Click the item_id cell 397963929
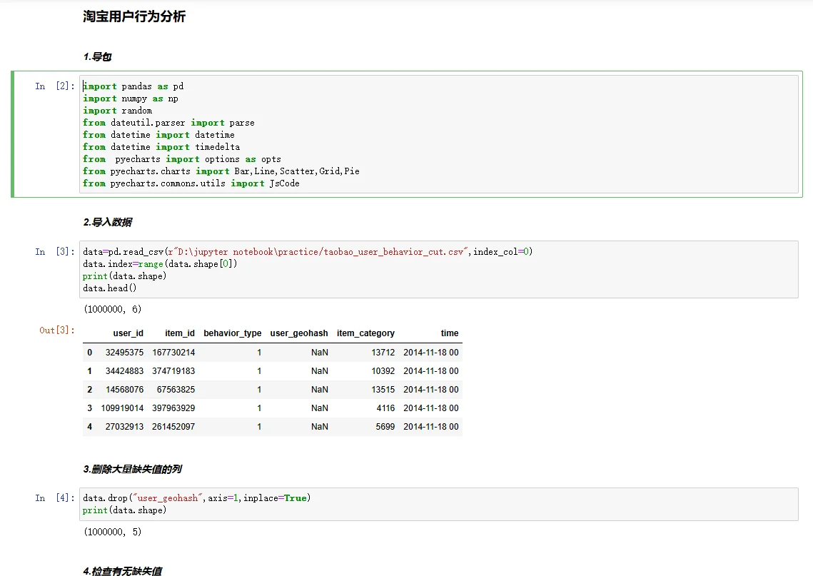 point(173,408)
